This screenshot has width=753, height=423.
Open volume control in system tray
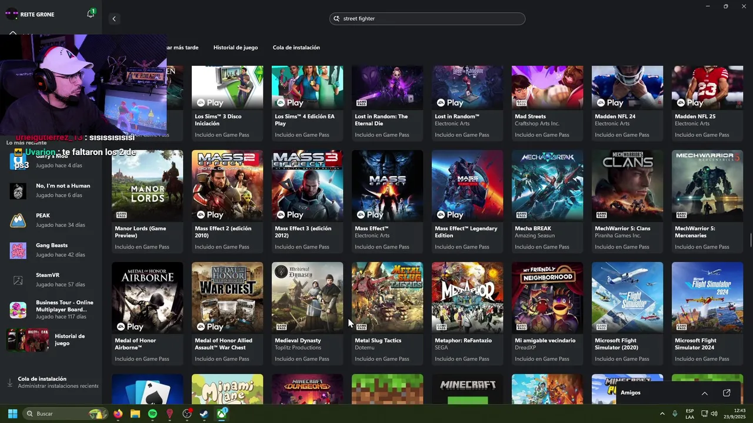click(714, 414)
